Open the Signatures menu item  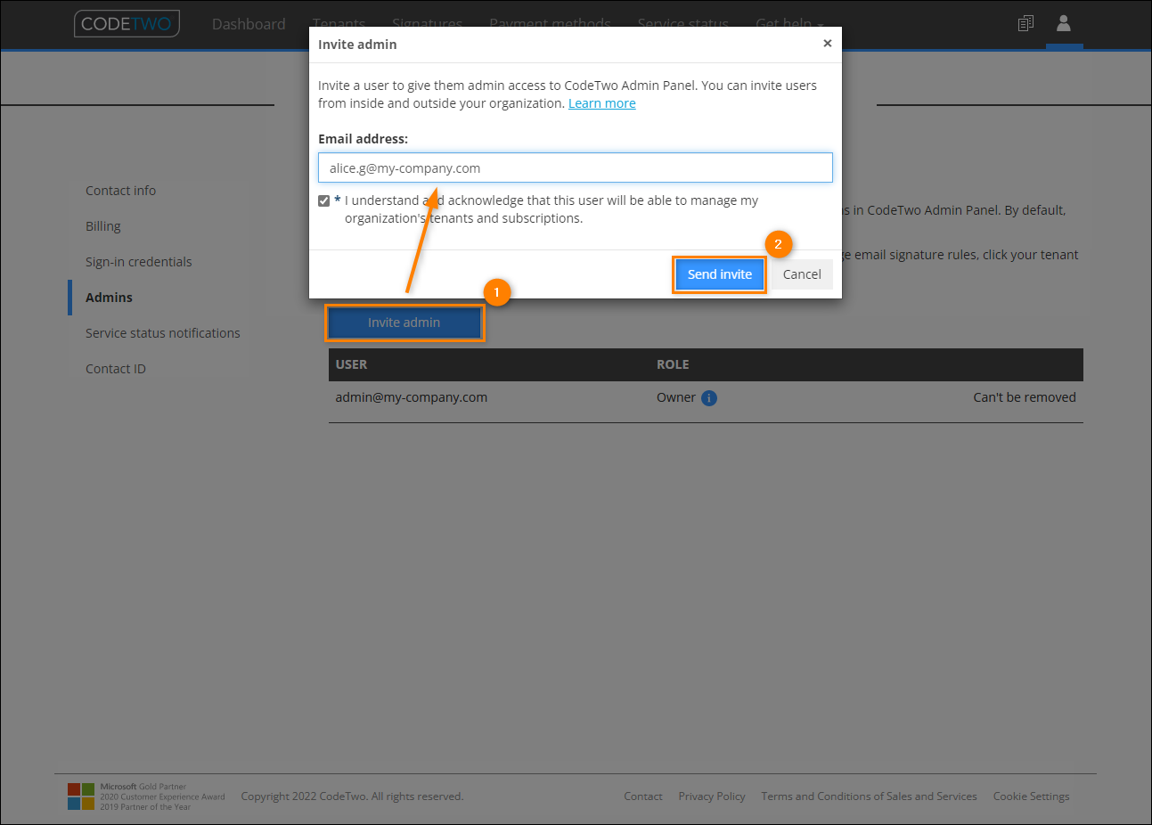[x=427, y=24]
